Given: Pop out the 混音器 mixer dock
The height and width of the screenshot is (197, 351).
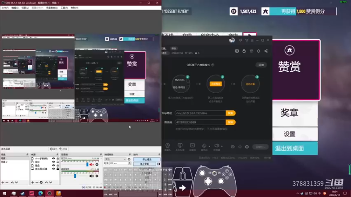Looking at the screenshot, I should pyautogui.click(x=101, y=155).
